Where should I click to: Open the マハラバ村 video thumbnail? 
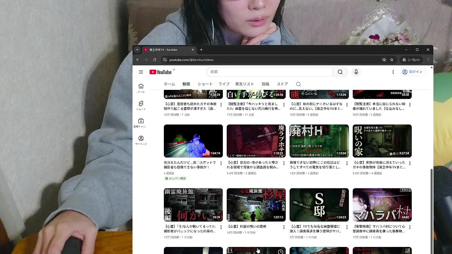point(382,205)
